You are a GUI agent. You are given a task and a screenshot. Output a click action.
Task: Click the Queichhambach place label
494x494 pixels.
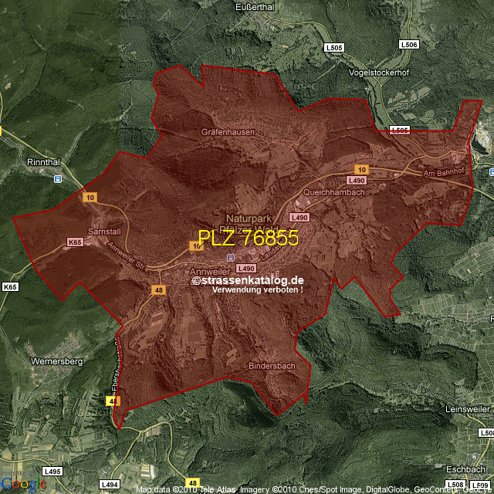click(x=334, y=192)
